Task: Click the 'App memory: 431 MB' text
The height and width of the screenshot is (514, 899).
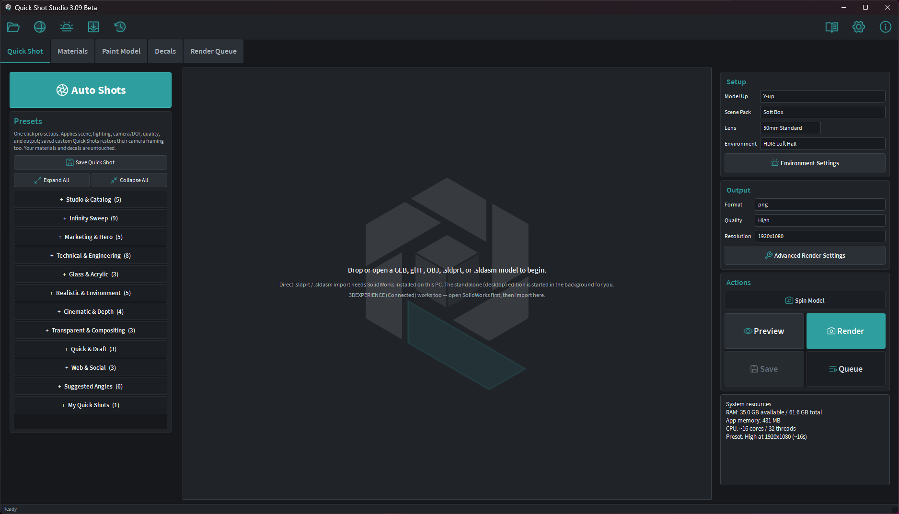Action: click(753, 421)
